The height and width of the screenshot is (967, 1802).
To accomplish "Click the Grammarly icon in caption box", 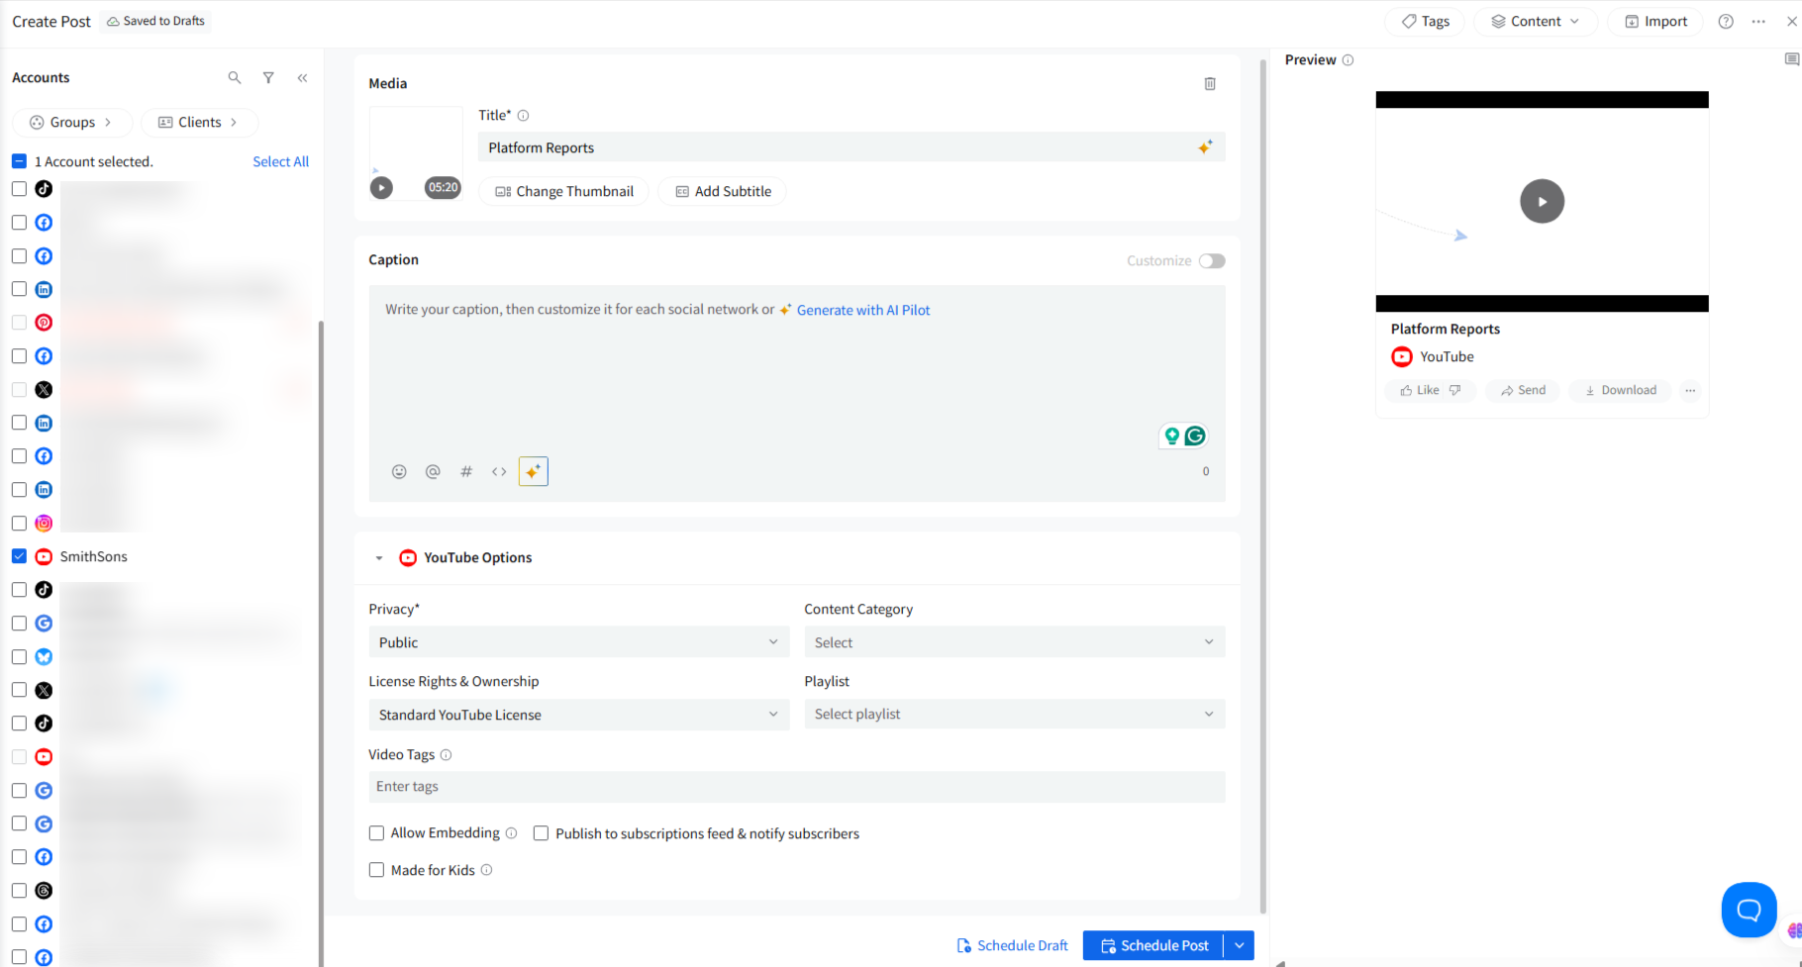I will [x=1195, y=435].
